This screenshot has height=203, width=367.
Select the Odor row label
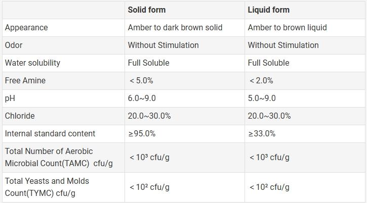[x=14, y=45]
